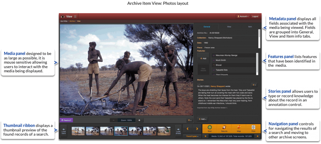321x144 pixels.
Task: Open the Nancy Sheppard author link
Action: pos(217,86)
